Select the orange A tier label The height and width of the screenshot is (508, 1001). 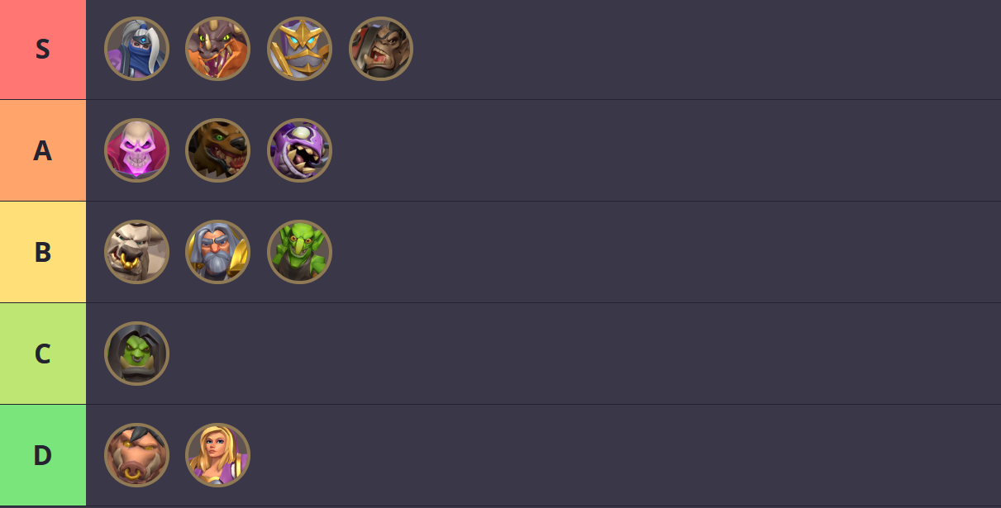43,150
